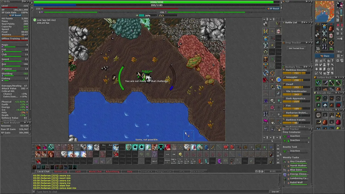Click the Chat Off button
The width and height of the screenshot is (345, 194).
(x=275, y=192)
